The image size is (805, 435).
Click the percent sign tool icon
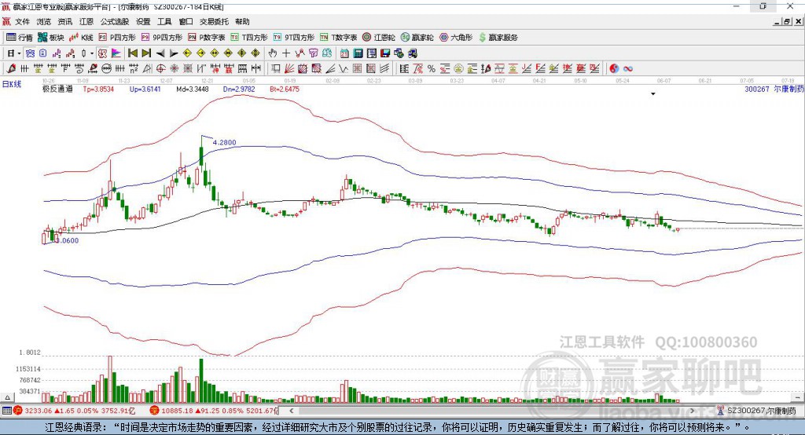coord(432,69)
